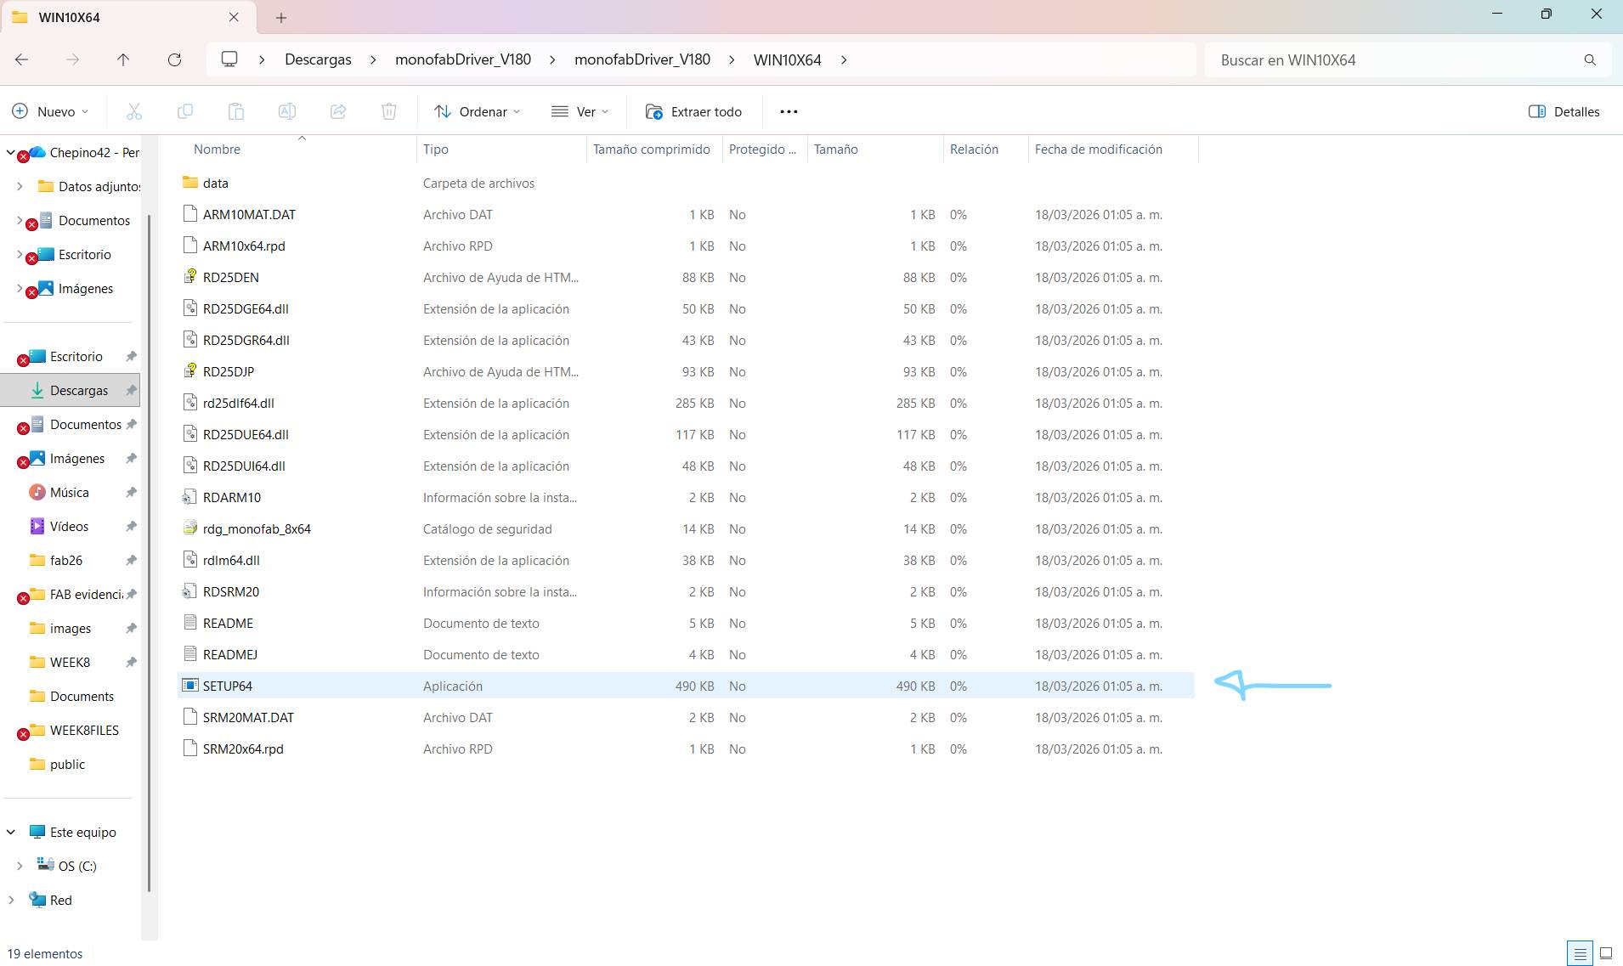Image resolution: width=1623 pixels, height=966 pixels.
Task: Click the Rename icon in toolbar
Action: 287,111
